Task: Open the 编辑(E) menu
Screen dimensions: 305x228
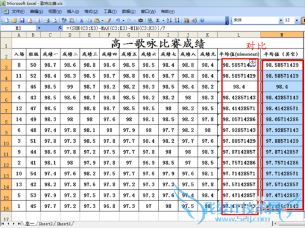Action: (36, 12)
